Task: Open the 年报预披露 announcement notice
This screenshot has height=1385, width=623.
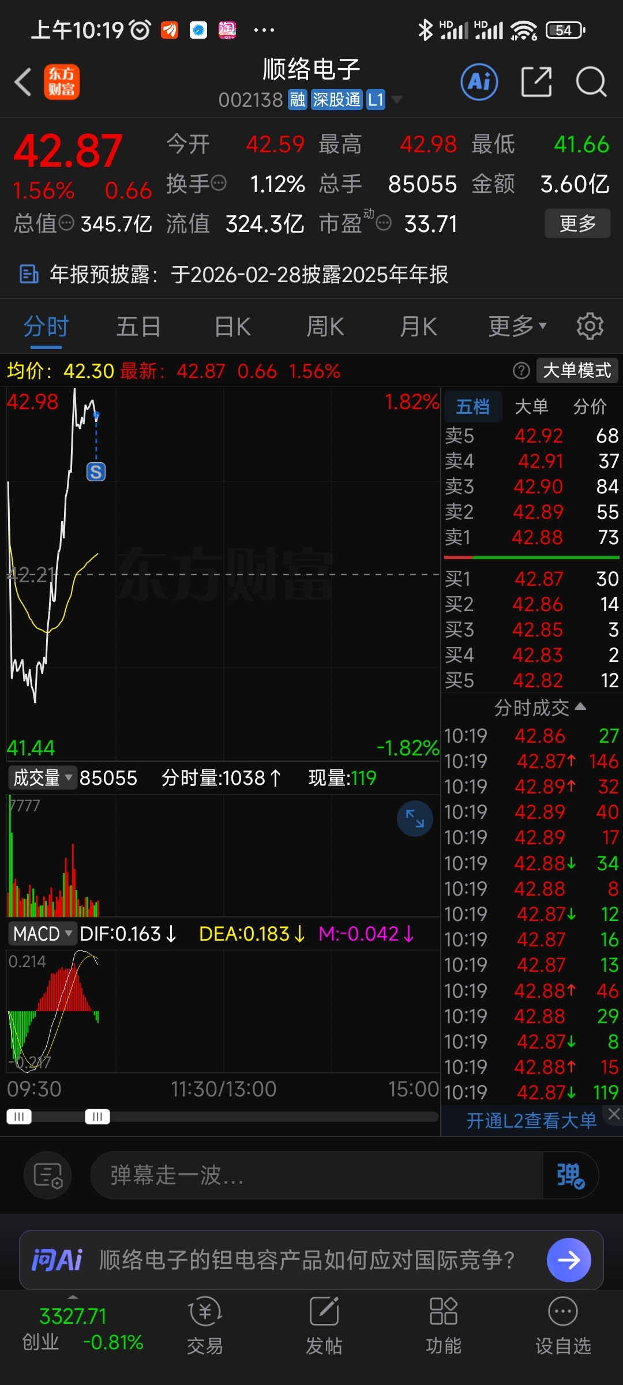Action: tap(311, 275)
